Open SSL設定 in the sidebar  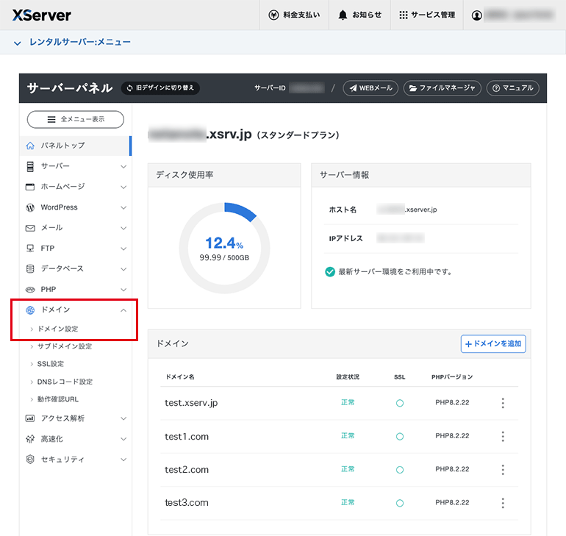[51, 364]
